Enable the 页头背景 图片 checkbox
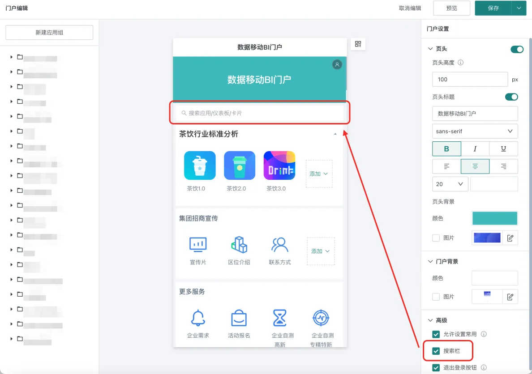Image resolution: width=532 pixels, height=374 pixels. [x=436, y=238]
